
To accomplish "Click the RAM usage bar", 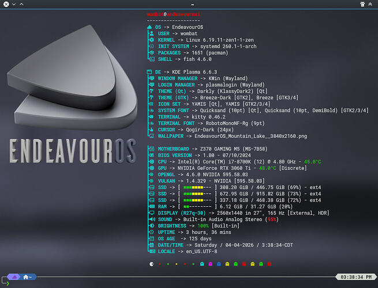I will point(197,207).
